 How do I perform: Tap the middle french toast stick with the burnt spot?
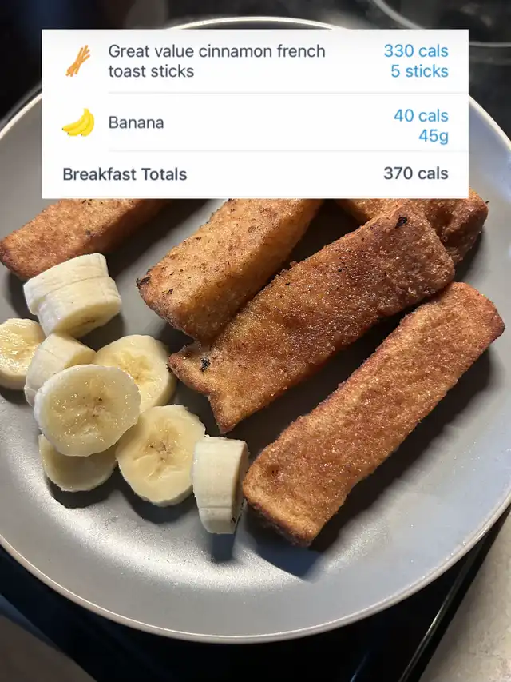312,320
